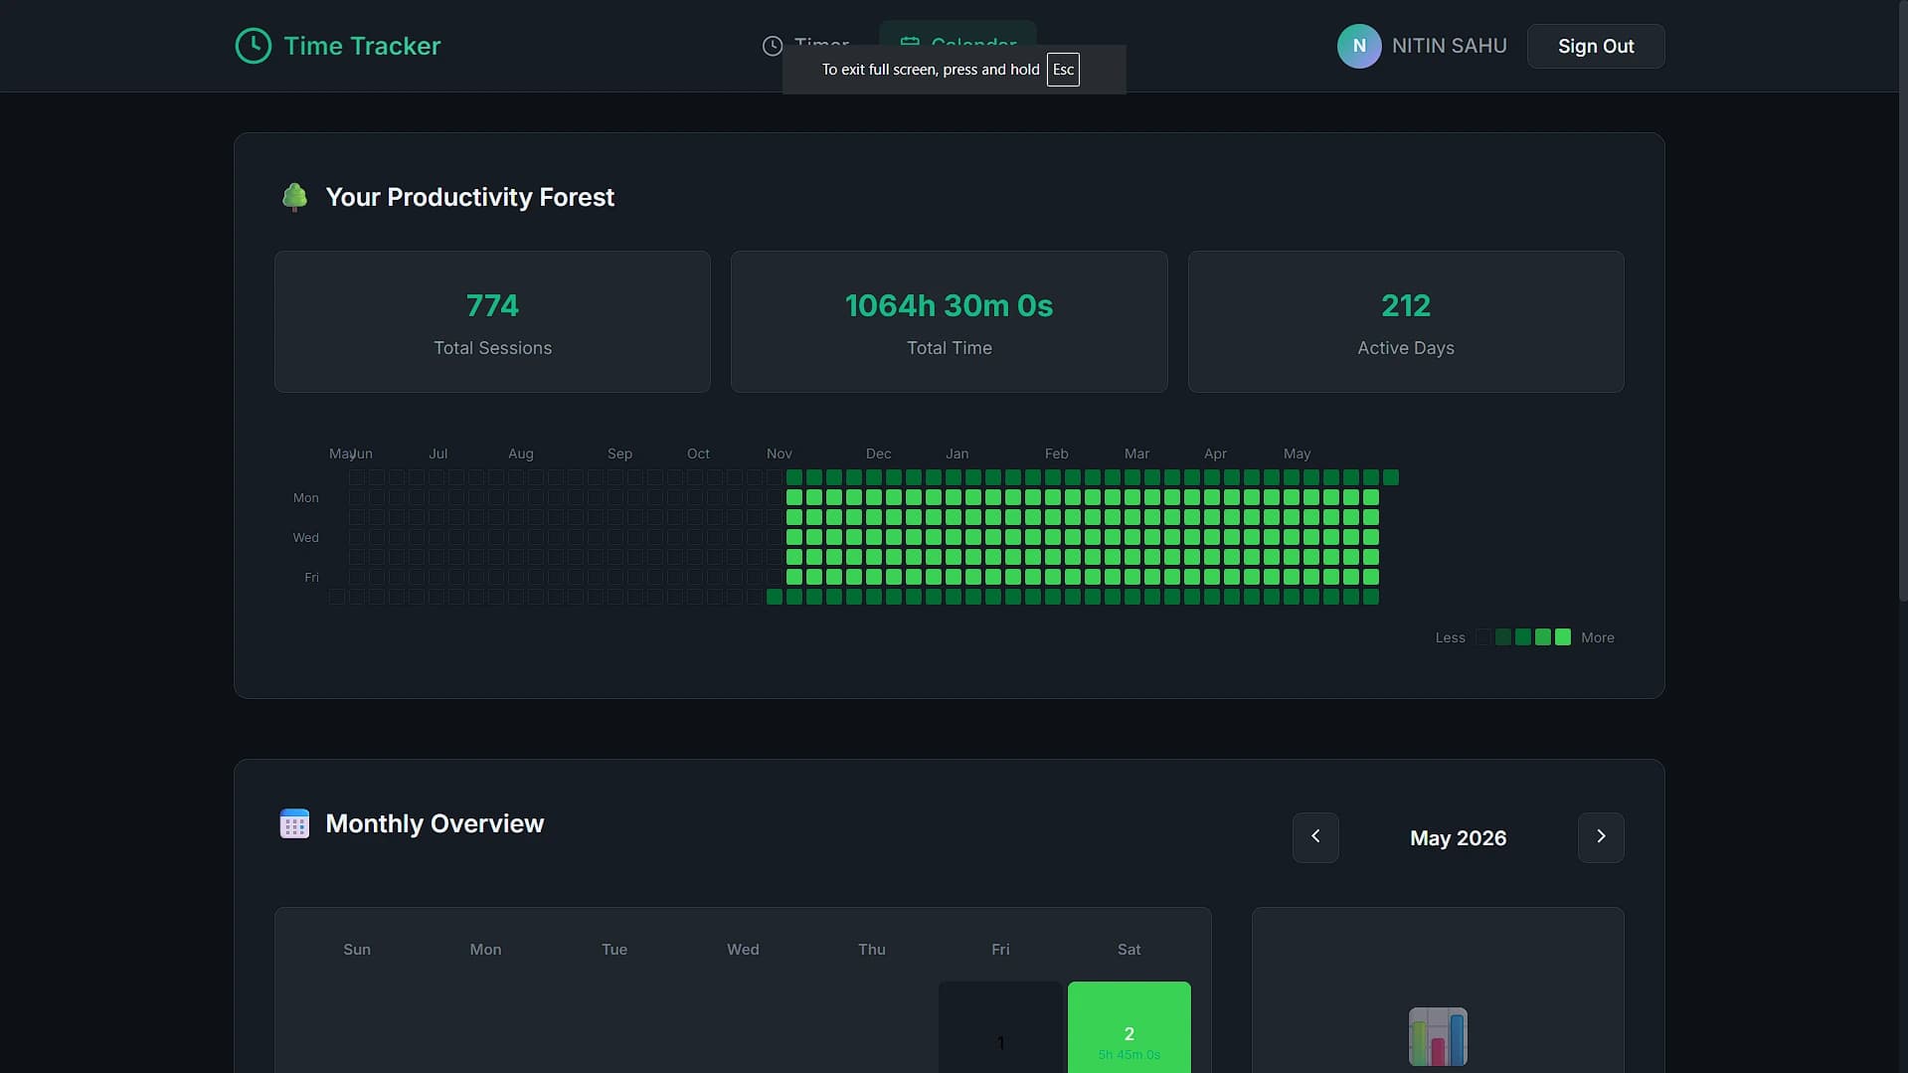
Task: Switch to the Calendar tab
Action: [957, 45]
